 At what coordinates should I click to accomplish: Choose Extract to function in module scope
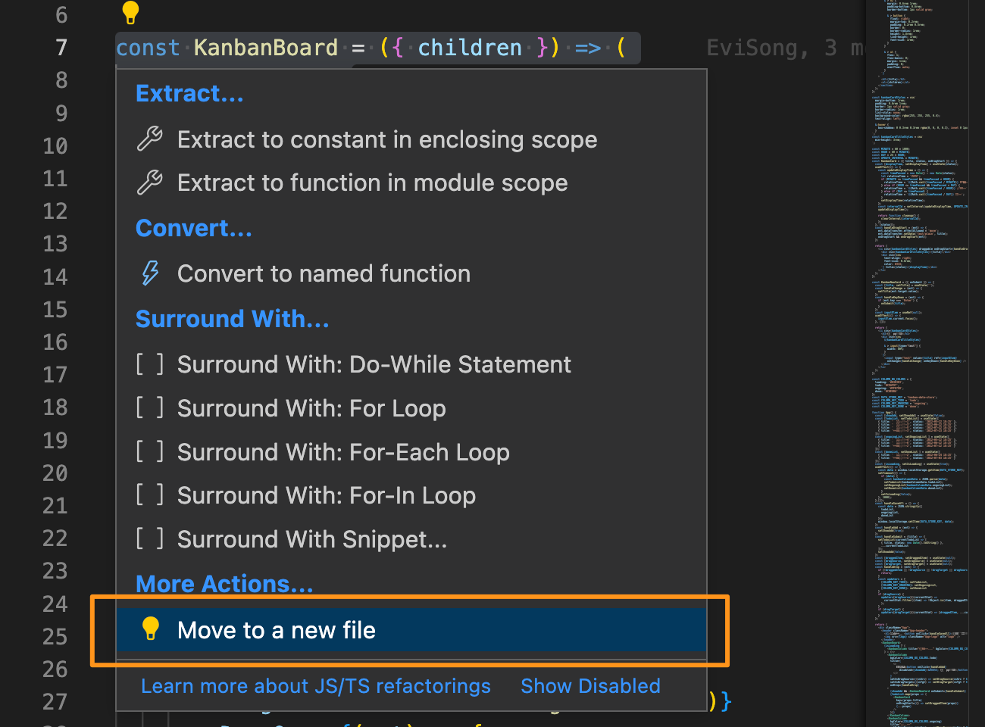[372, 183]
